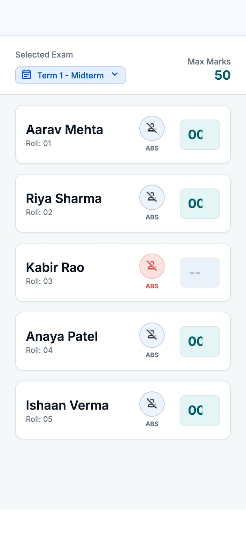Screen dimensions: 246x559
Task: Edit marks field for Ishaan Verma
Action: pos(200,410)
